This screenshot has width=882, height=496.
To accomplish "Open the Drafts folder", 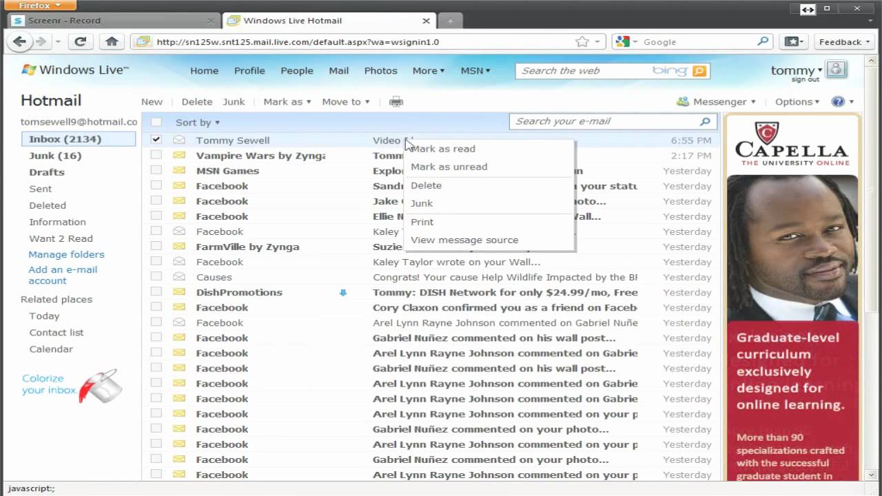I will [47, 172].
